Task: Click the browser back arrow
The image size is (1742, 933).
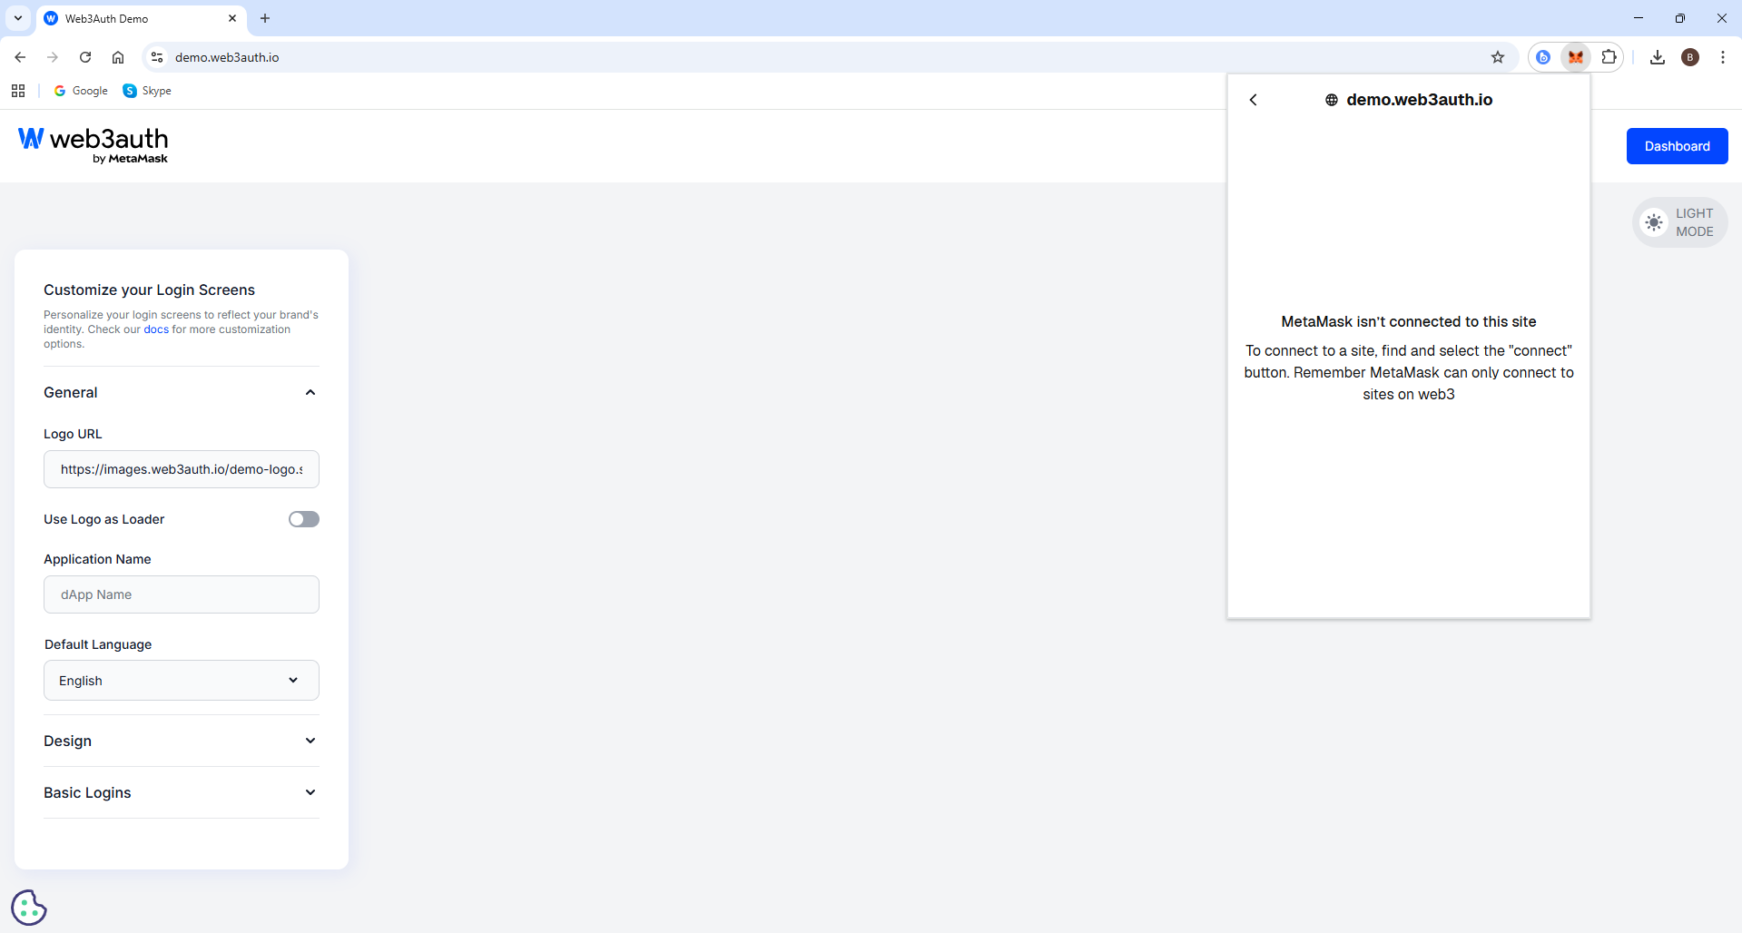Action: point(20,57)
